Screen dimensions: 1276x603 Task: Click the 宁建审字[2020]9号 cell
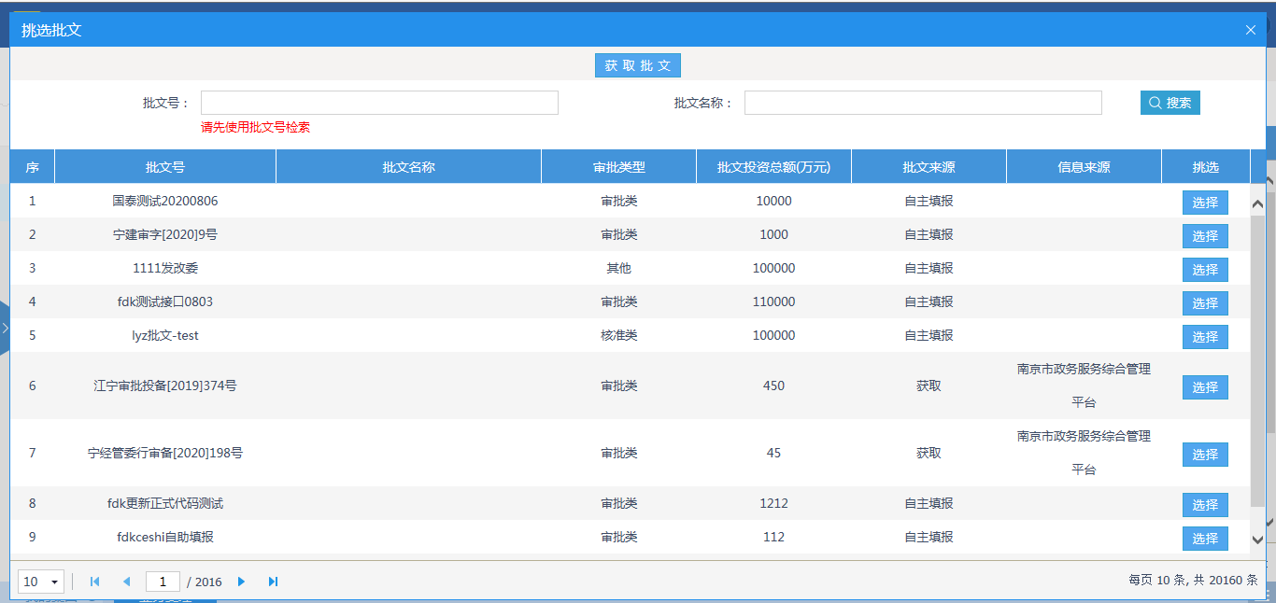coord(165,234)
